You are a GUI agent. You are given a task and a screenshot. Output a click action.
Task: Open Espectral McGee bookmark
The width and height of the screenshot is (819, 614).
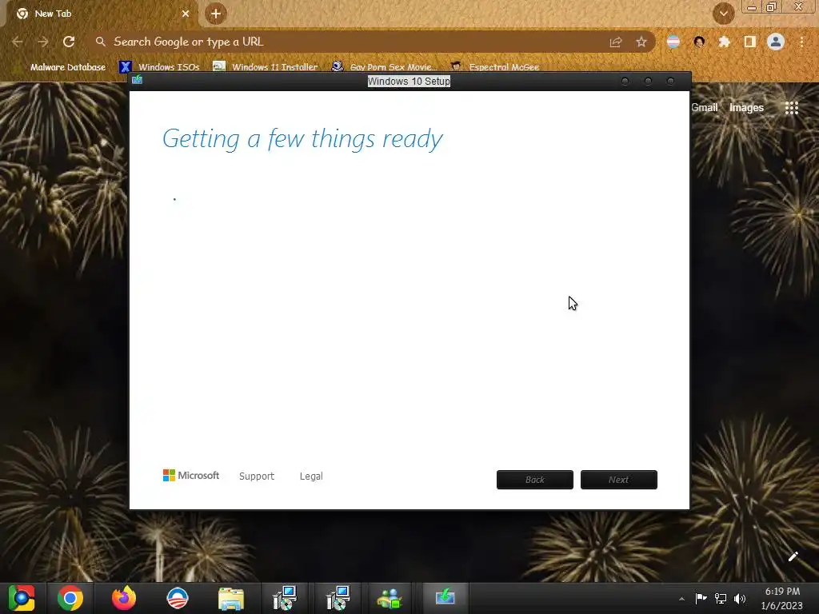coord(494,67)
